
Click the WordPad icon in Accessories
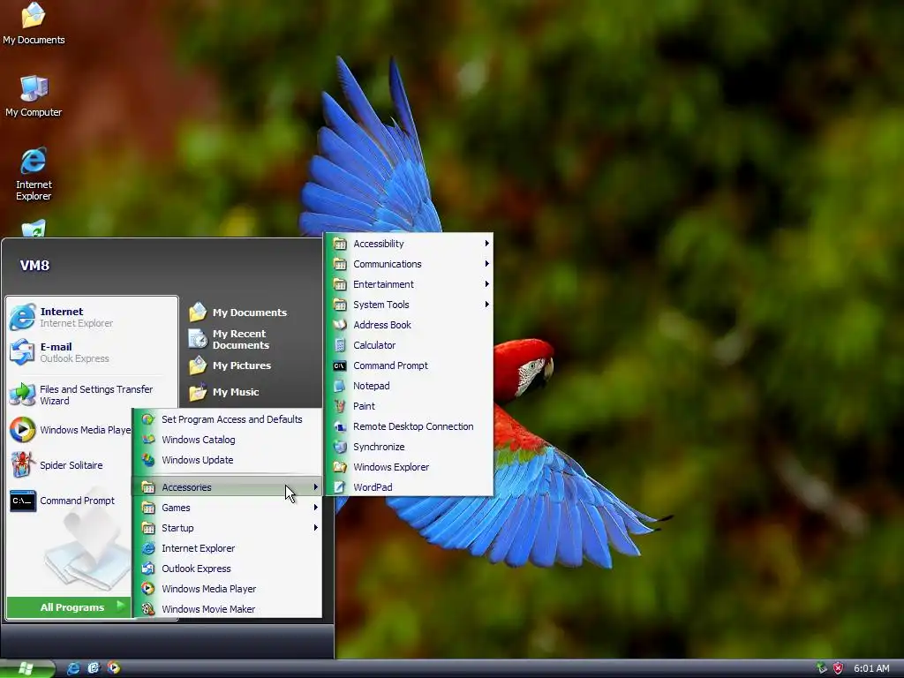pos(340,487)
